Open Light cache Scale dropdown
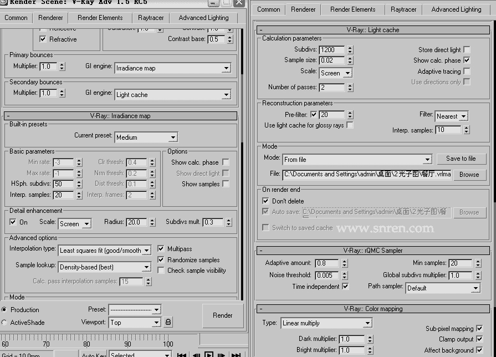This screenshot has width=496, height=357. [x=336, y=73]
